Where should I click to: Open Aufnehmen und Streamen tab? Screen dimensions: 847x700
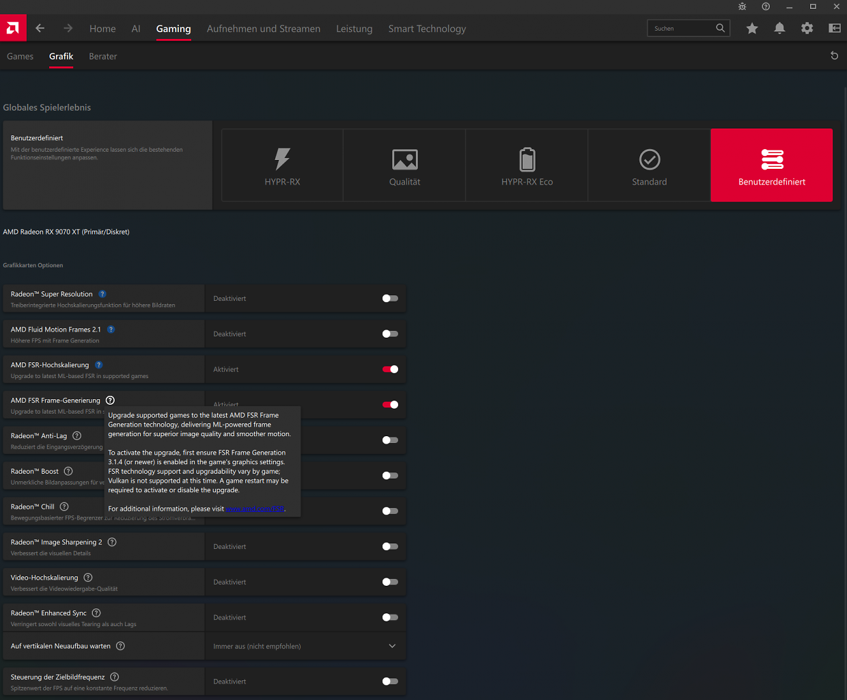264,29
